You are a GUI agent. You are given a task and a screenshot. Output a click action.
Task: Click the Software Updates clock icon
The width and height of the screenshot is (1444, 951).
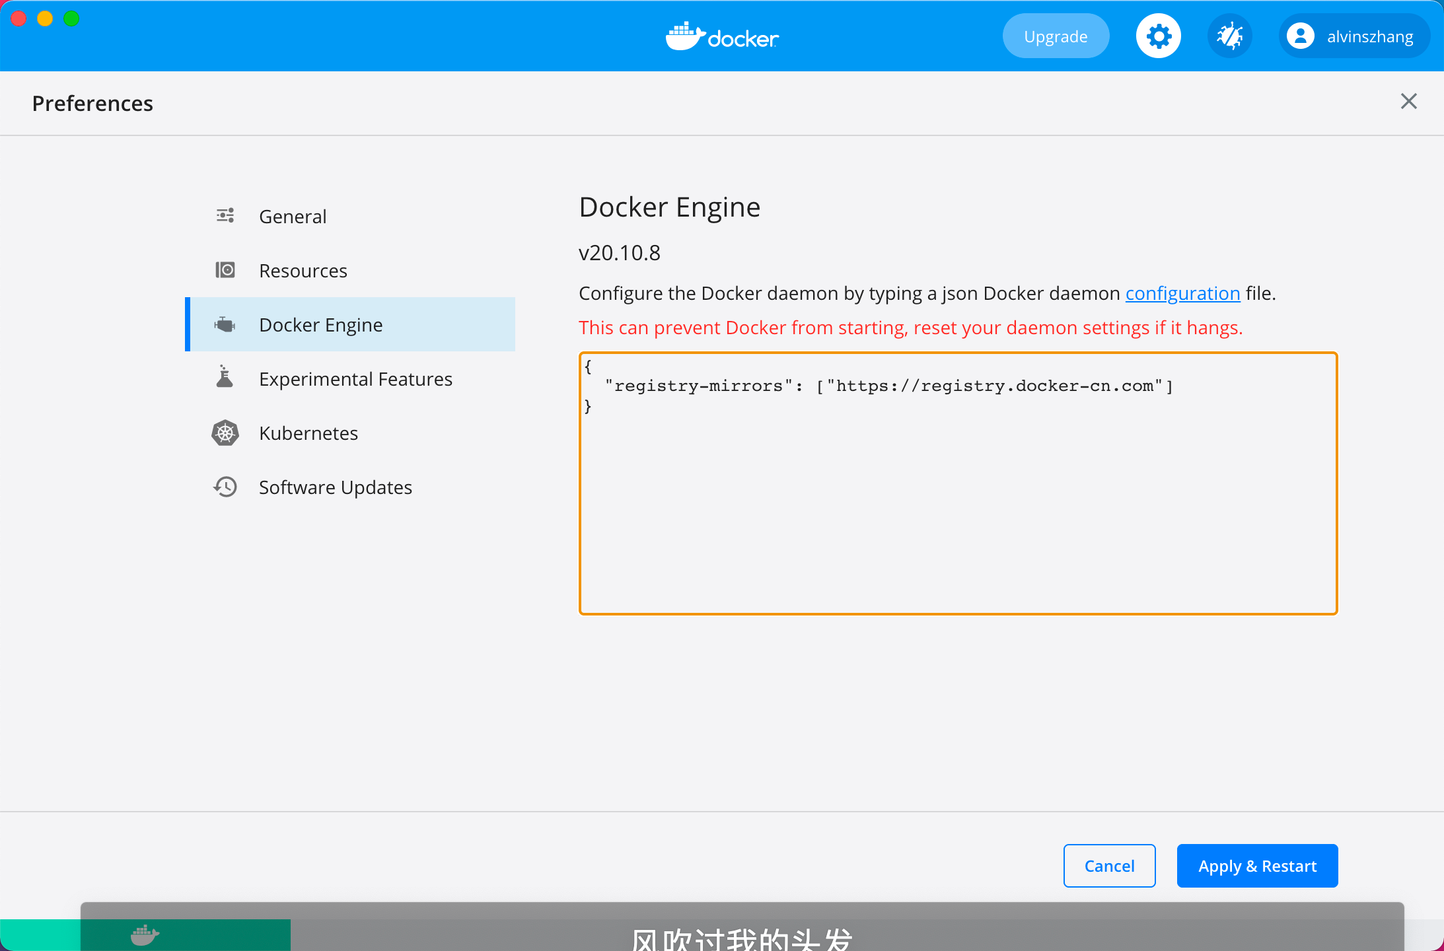pos(225,487)
